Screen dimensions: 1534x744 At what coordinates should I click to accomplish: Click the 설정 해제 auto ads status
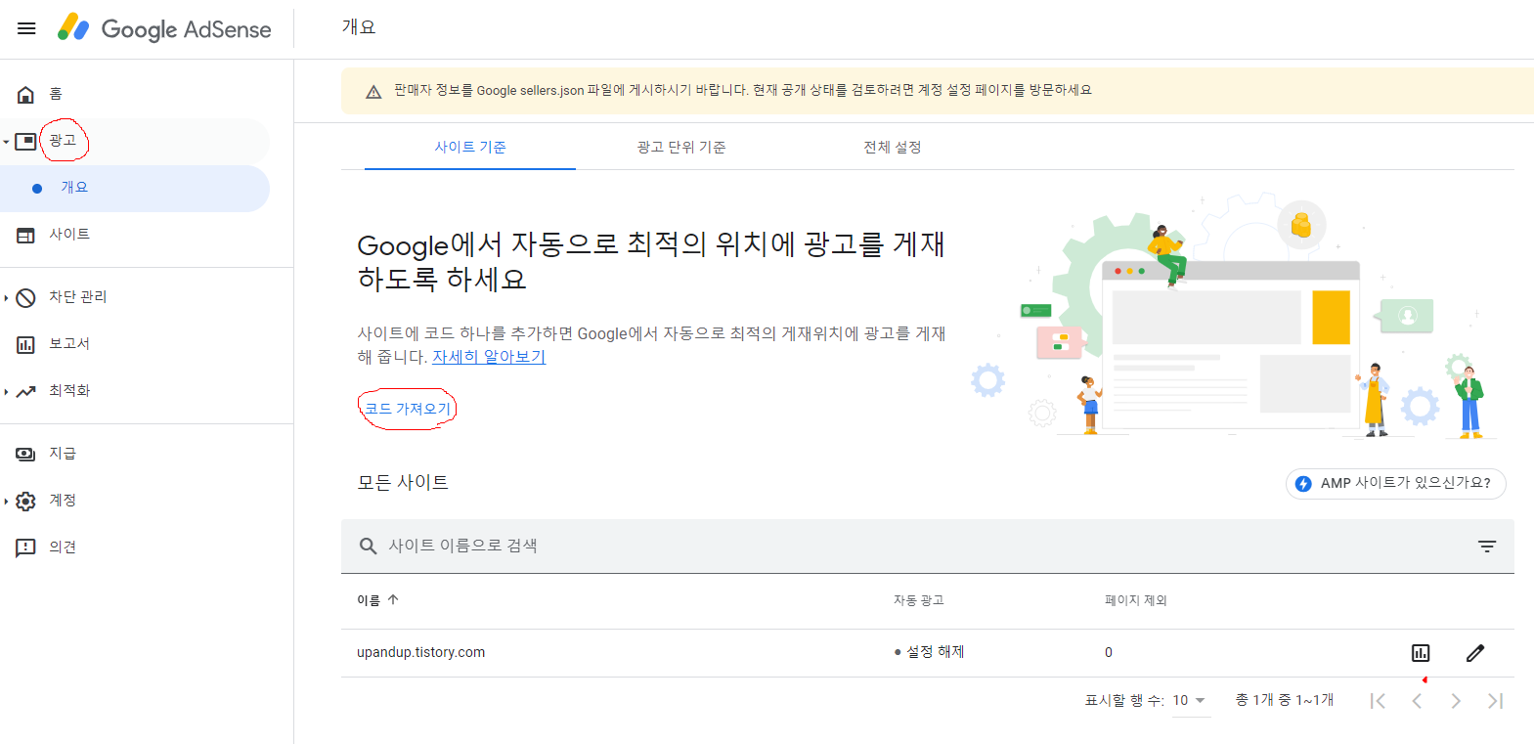(929, 652)
